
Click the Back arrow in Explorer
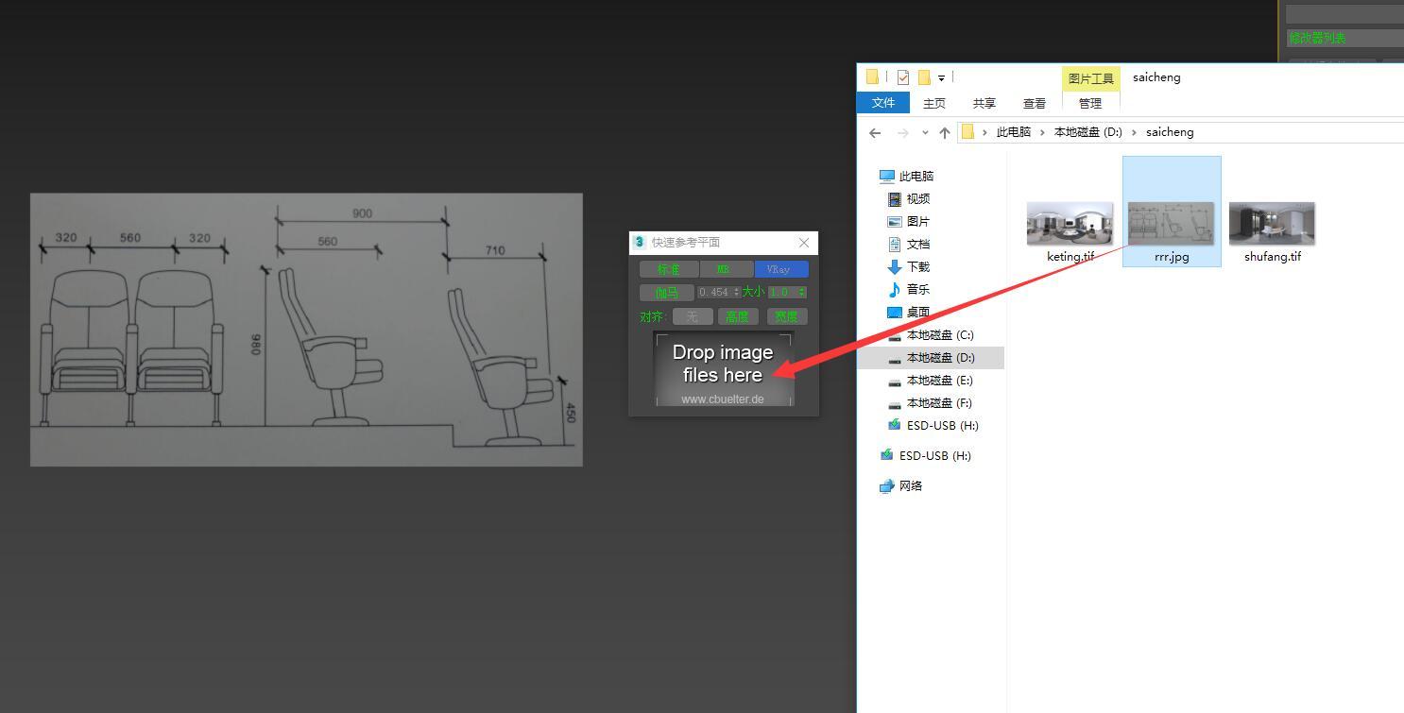875,133
